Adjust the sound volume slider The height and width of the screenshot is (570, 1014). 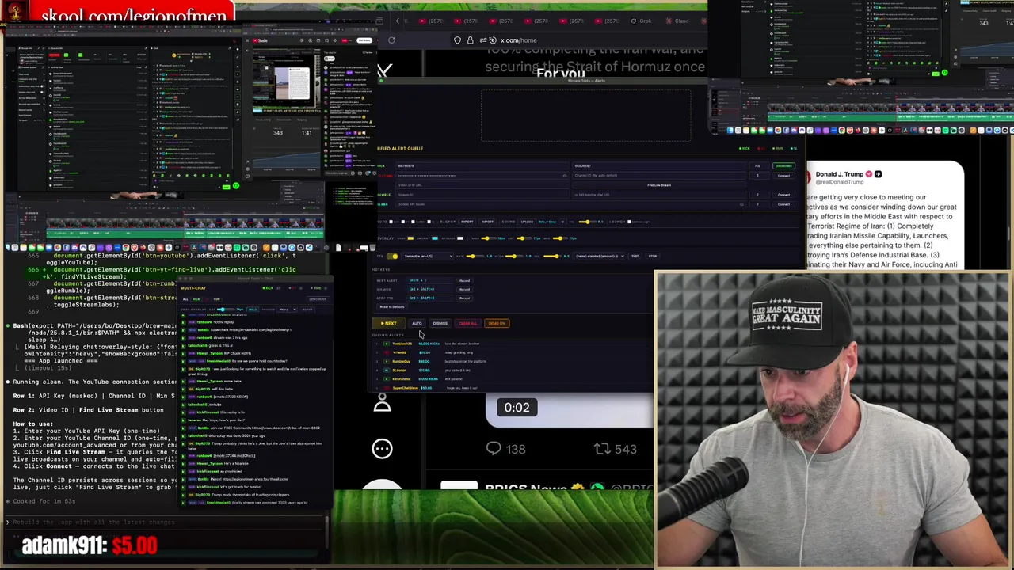(588, 222)
